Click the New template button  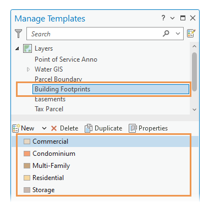[x=23, y=128]
